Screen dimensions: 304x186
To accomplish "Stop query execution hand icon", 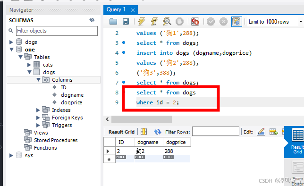I will pyautogui.click(x=179, y=21).
